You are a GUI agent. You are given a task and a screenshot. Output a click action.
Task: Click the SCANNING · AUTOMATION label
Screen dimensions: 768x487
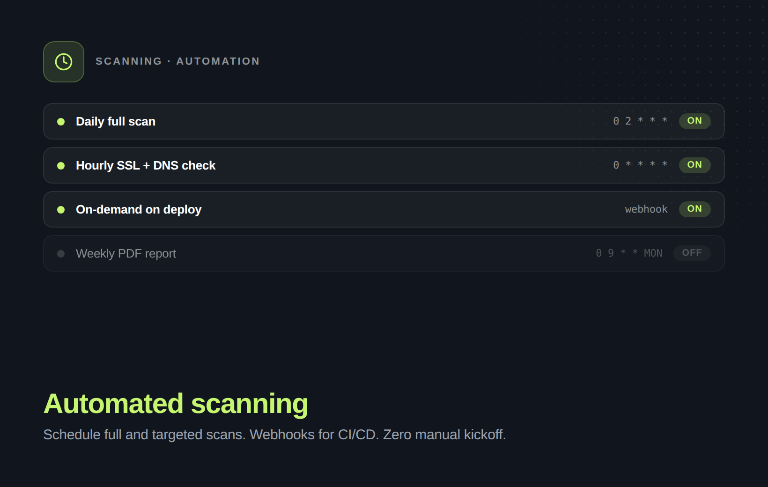pyautogui.click(x=178, y=61)
